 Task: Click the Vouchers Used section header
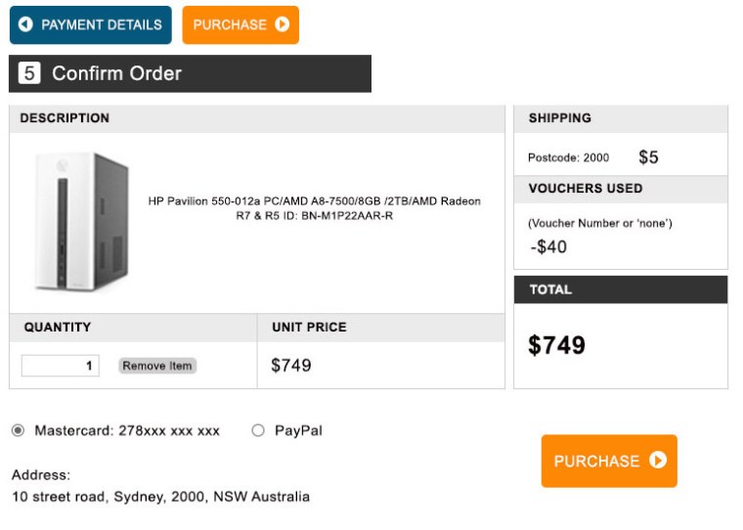pyautogui.click(x=586, y=188)
